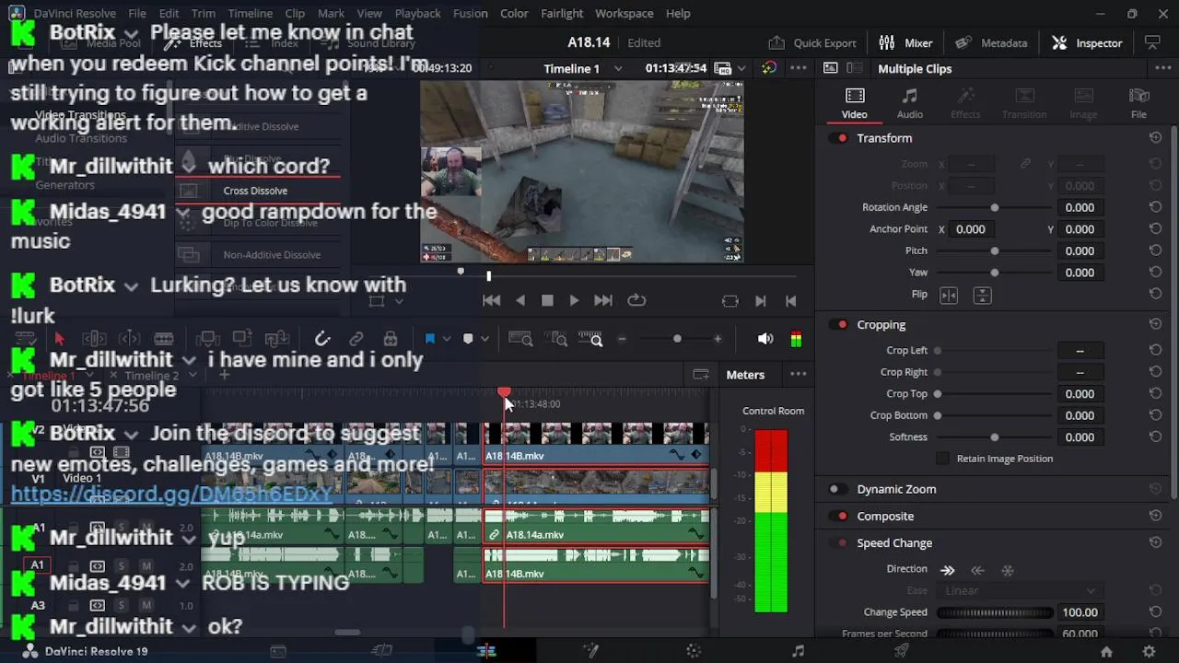Click the Replace Clip toolbar icon
The image size is (1179, 663).
pyautogui.click(x=276, y=339)
